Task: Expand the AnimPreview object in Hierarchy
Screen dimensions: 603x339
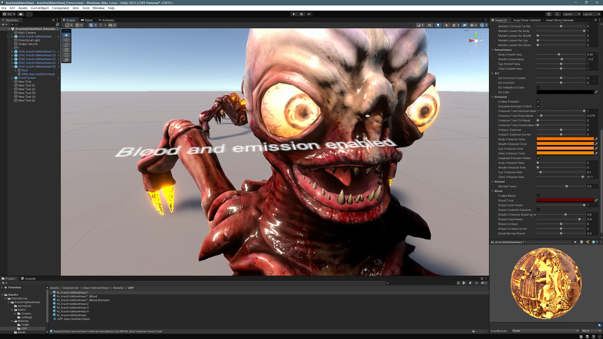Action: pos(13,78)
